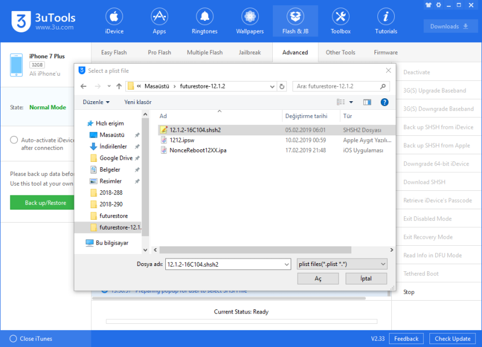Open the Wallpapers icon
Viewport: 482px width, 347px height.
[x=250, y=17]
